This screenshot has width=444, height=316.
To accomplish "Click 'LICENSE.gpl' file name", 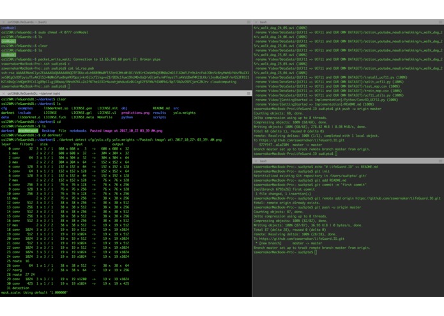I will (82, 113).
